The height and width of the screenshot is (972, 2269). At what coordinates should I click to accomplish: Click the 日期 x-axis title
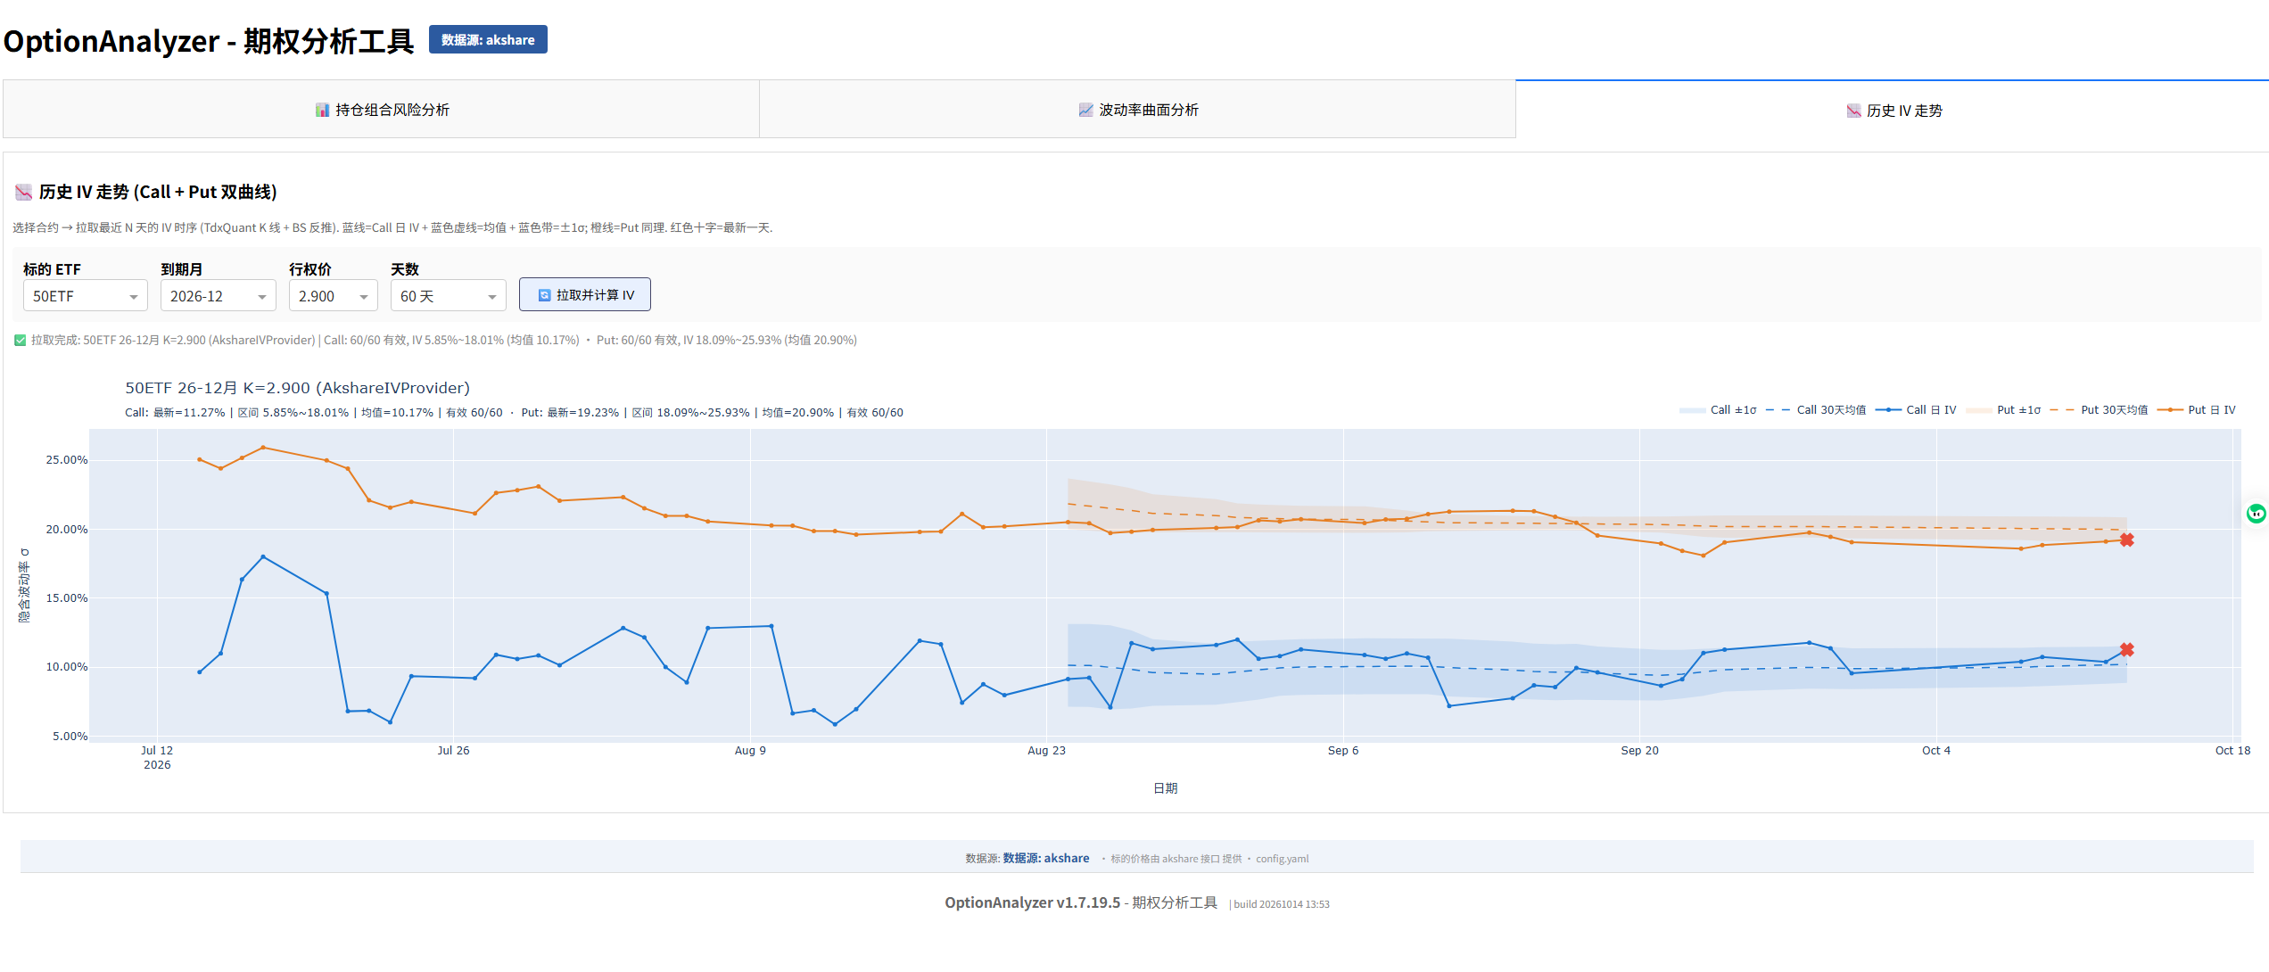coord(1166,788)
